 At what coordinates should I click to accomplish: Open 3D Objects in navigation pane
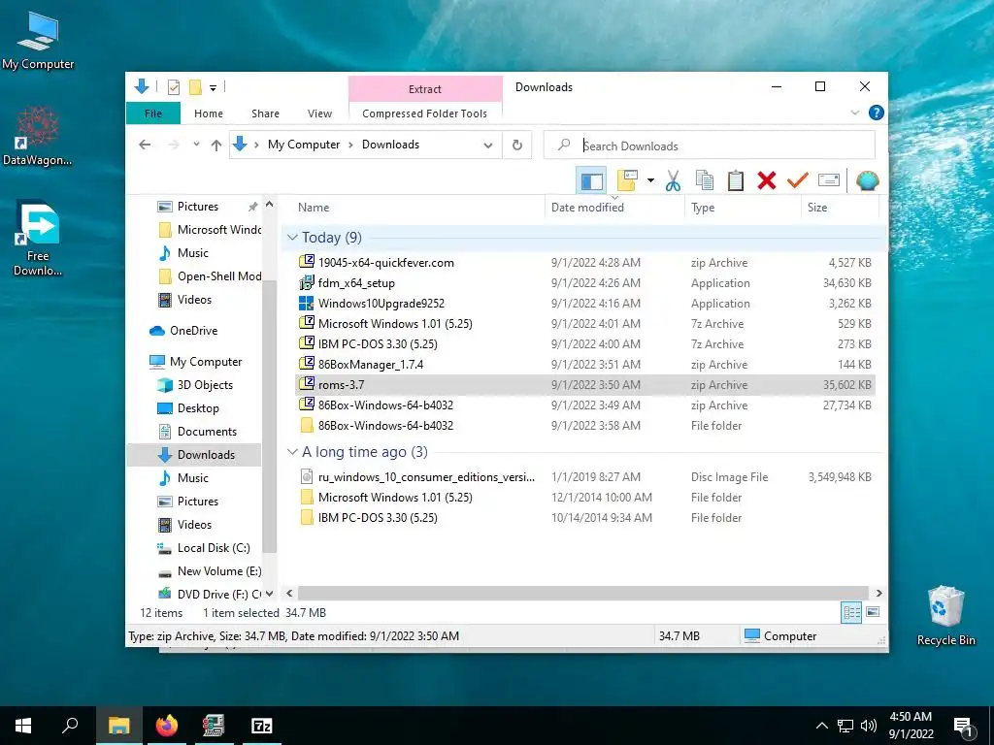(205, 385)
